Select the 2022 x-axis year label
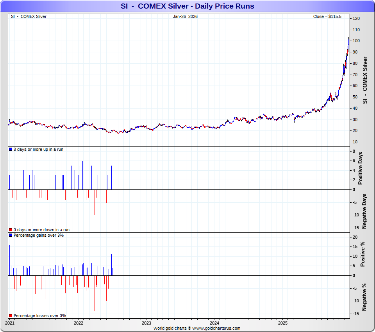The height and width of the screenshot is (332, 375). pos(78,323)
